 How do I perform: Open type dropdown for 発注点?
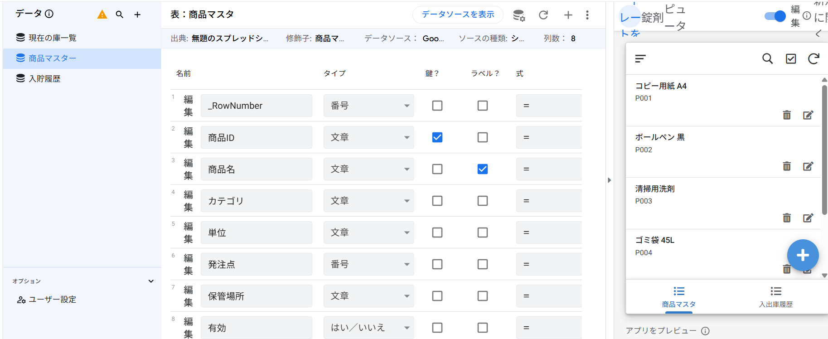pyautogui.click(x=368, y=264)
